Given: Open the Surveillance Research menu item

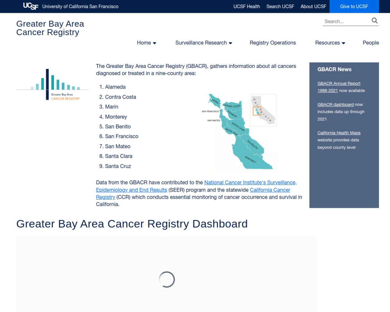Looking at the screenshot, I should click(201, 43).
